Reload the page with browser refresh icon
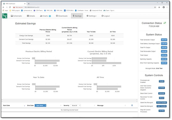Viewport: 172px width, 120px height. pos(10,7)
